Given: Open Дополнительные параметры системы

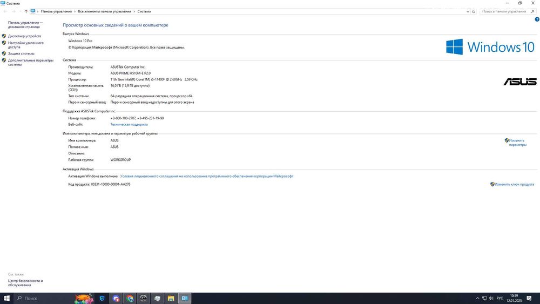Looking at the screenshot, I should tap(31, 62).
